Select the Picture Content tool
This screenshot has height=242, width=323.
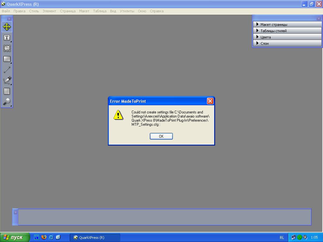point(7,48)
